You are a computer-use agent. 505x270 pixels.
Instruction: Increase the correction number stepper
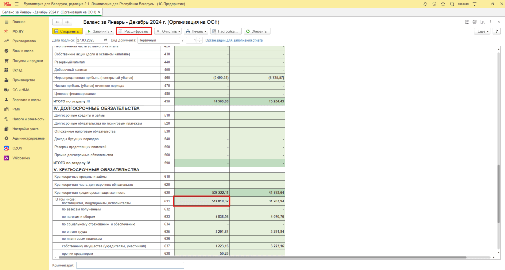click(x=200, y=39)
